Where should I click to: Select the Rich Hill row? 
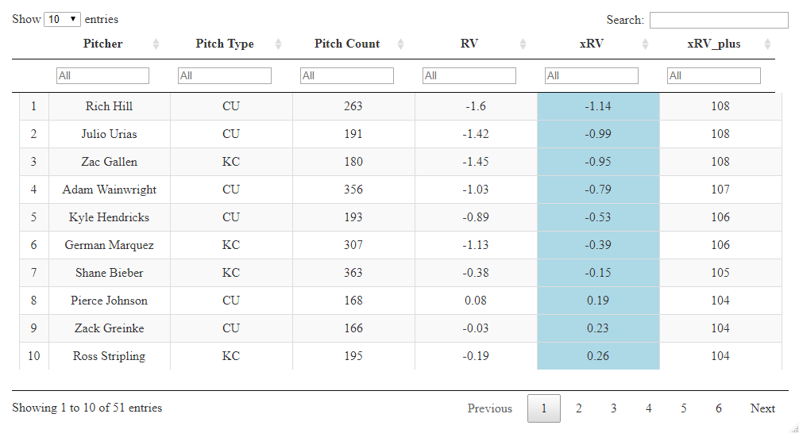pos(109,106)
